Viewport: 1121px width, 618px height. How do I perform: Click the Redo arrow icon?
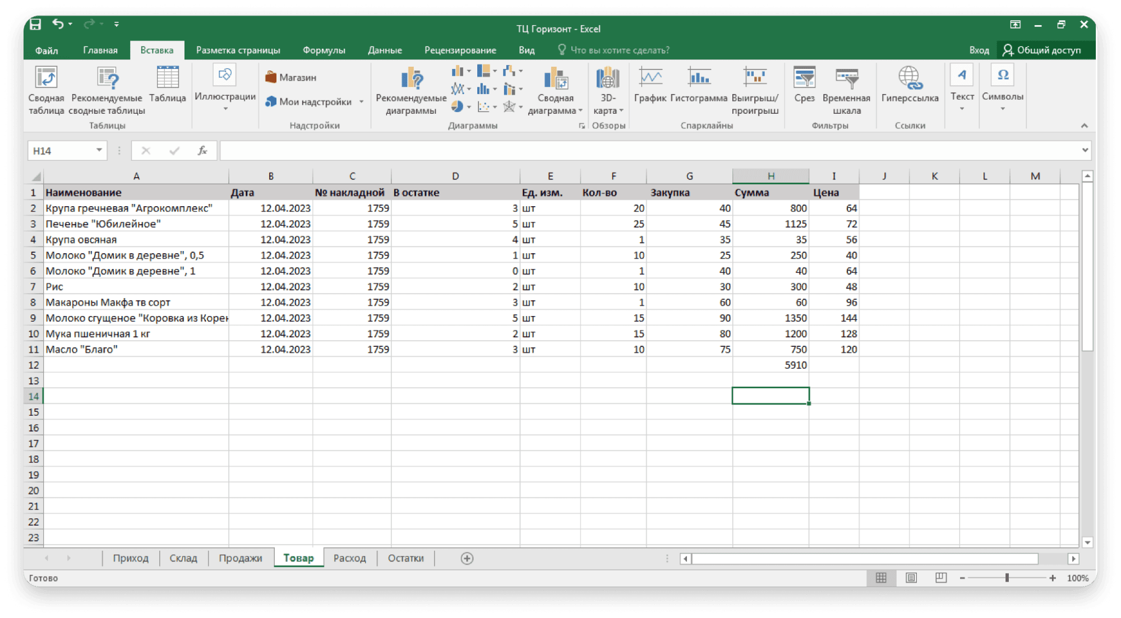[x=89, y=24]
